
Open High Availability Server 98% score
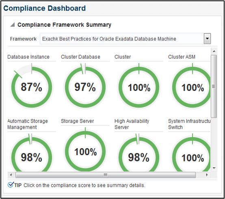[x=139, y=157]
